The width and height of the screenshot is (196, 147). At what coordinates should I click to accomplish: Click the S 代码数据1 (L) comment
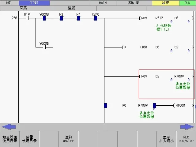[164, 28]
